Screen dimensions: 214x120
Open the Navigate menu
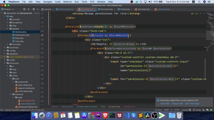[47, 2]
